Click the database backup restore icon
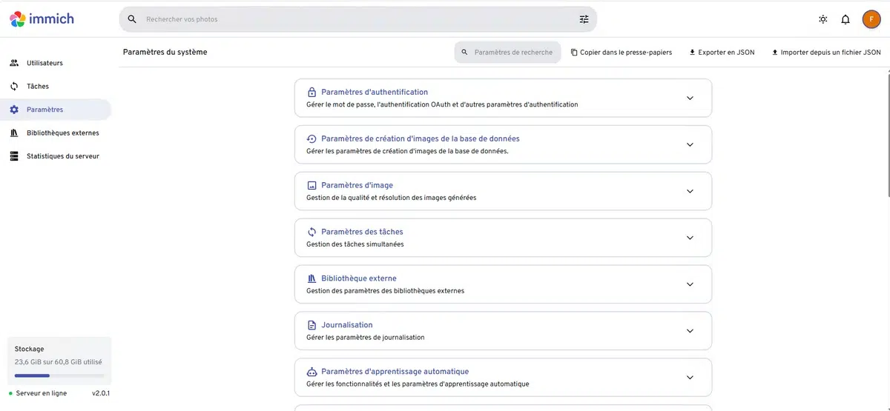Image resolution: width=890 pixels, height=411 pixels. coord(311,139)
